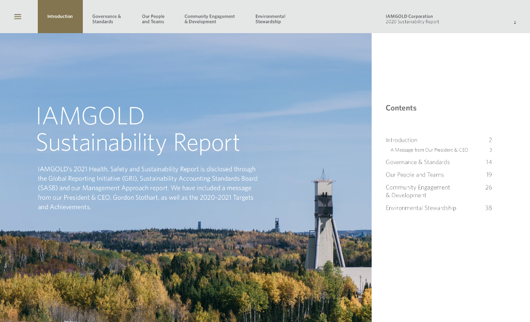530x322 pixels.
Task: Open the hamburger menu icon
Action: (x=18, y=17)
